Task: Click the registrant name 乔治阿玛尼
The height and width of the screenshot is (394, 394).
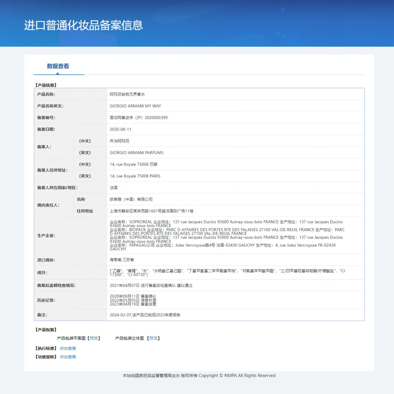Action: 119,141
